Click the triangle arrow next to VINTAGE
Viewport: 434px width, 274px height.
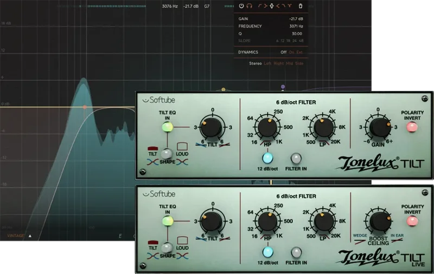click(x=30, y=236)
